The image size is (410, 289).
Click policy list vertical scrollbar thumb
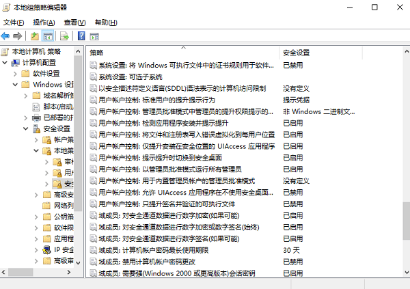[x=407, y=221]
